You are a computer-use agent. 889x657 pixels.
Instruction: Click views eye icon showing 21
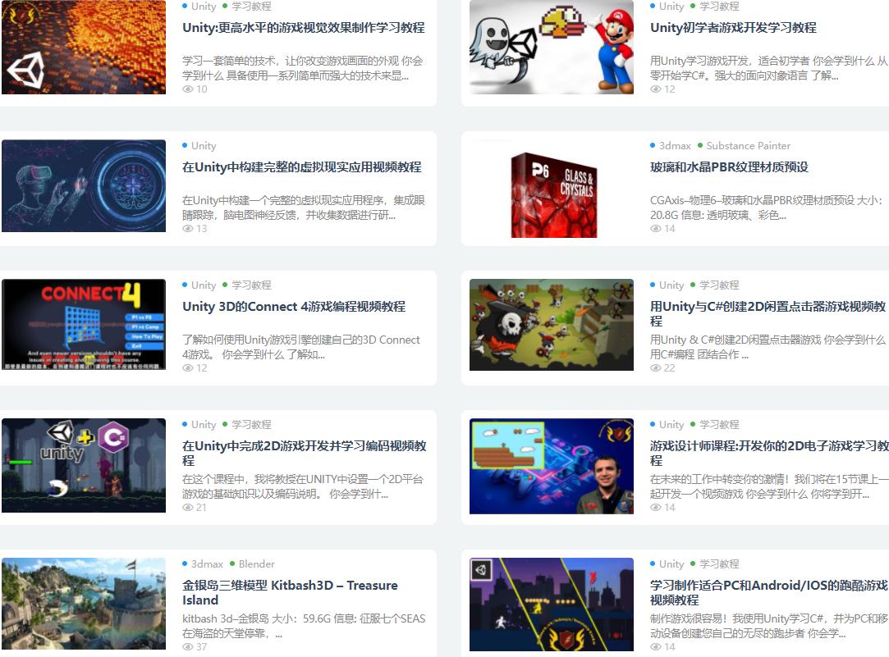[188, 508]
